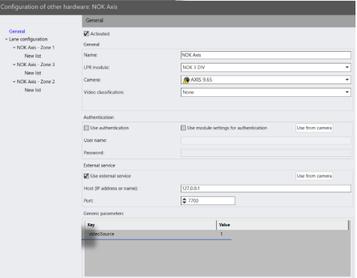Image resolution: width=357 pixels, height=278 pixels.
Task: Click the disabled User name field
Action: (265, 141)
